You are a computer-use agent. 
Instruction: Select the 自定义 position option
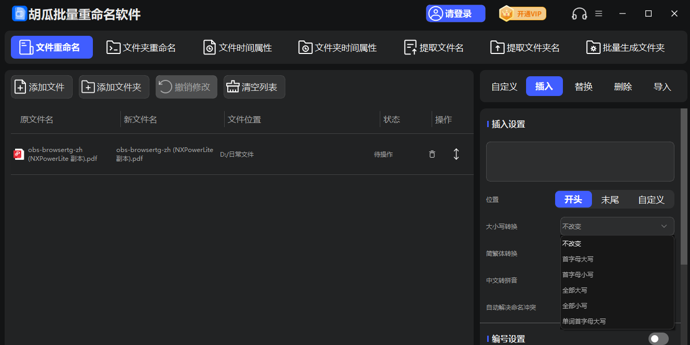(x=651, y=199)
